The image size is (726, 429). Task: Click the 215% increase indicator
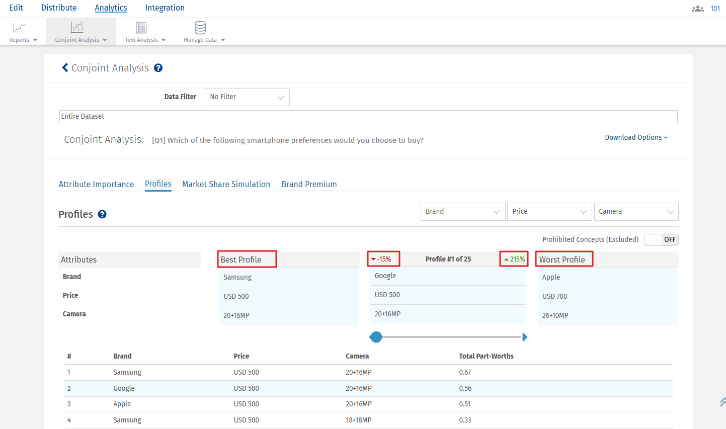pyautogui.click(x=515, y=259)
